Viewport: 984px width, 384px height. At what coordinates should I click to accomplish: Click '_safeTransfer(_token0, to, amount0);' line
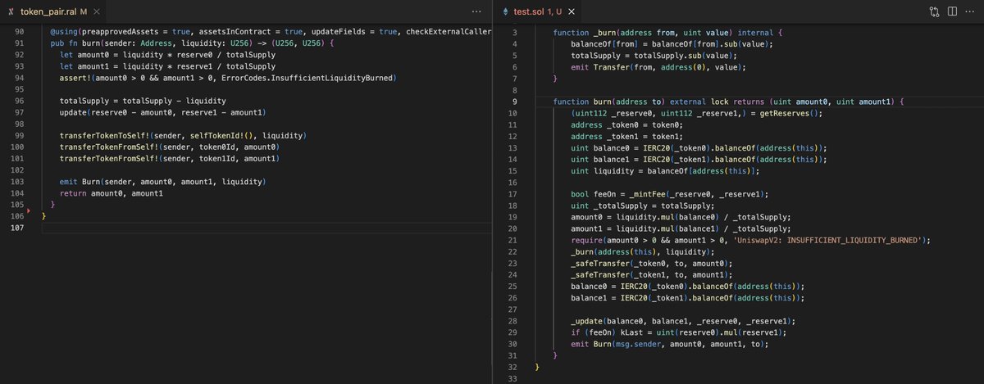click(652, 263)
